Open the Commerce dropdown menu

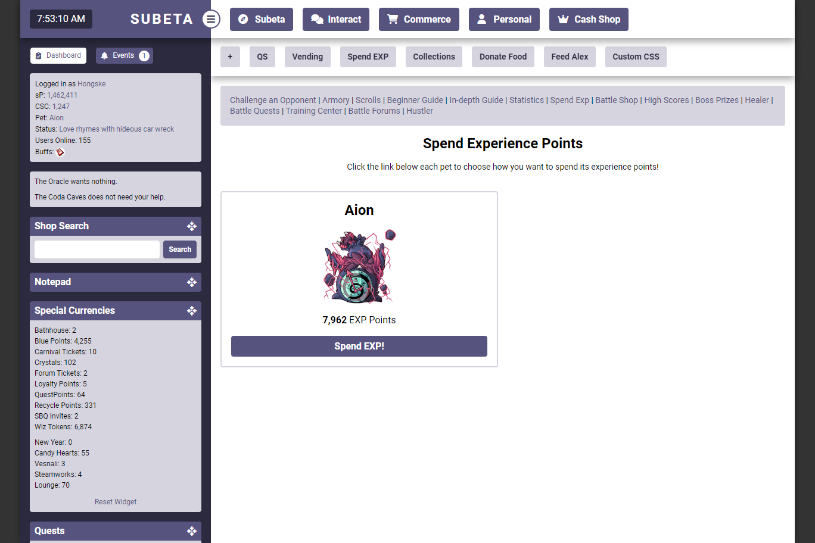pos(419,19)
